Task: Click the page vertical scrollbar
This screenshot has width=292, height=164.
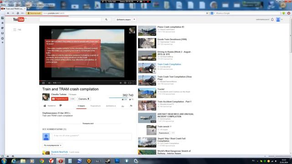Action: tap(291, 86)
